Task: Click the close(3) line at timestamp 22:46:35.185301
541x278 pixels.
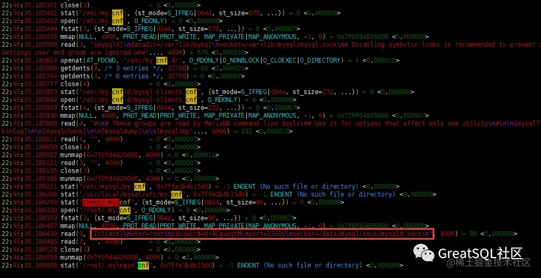Action: 101,5
